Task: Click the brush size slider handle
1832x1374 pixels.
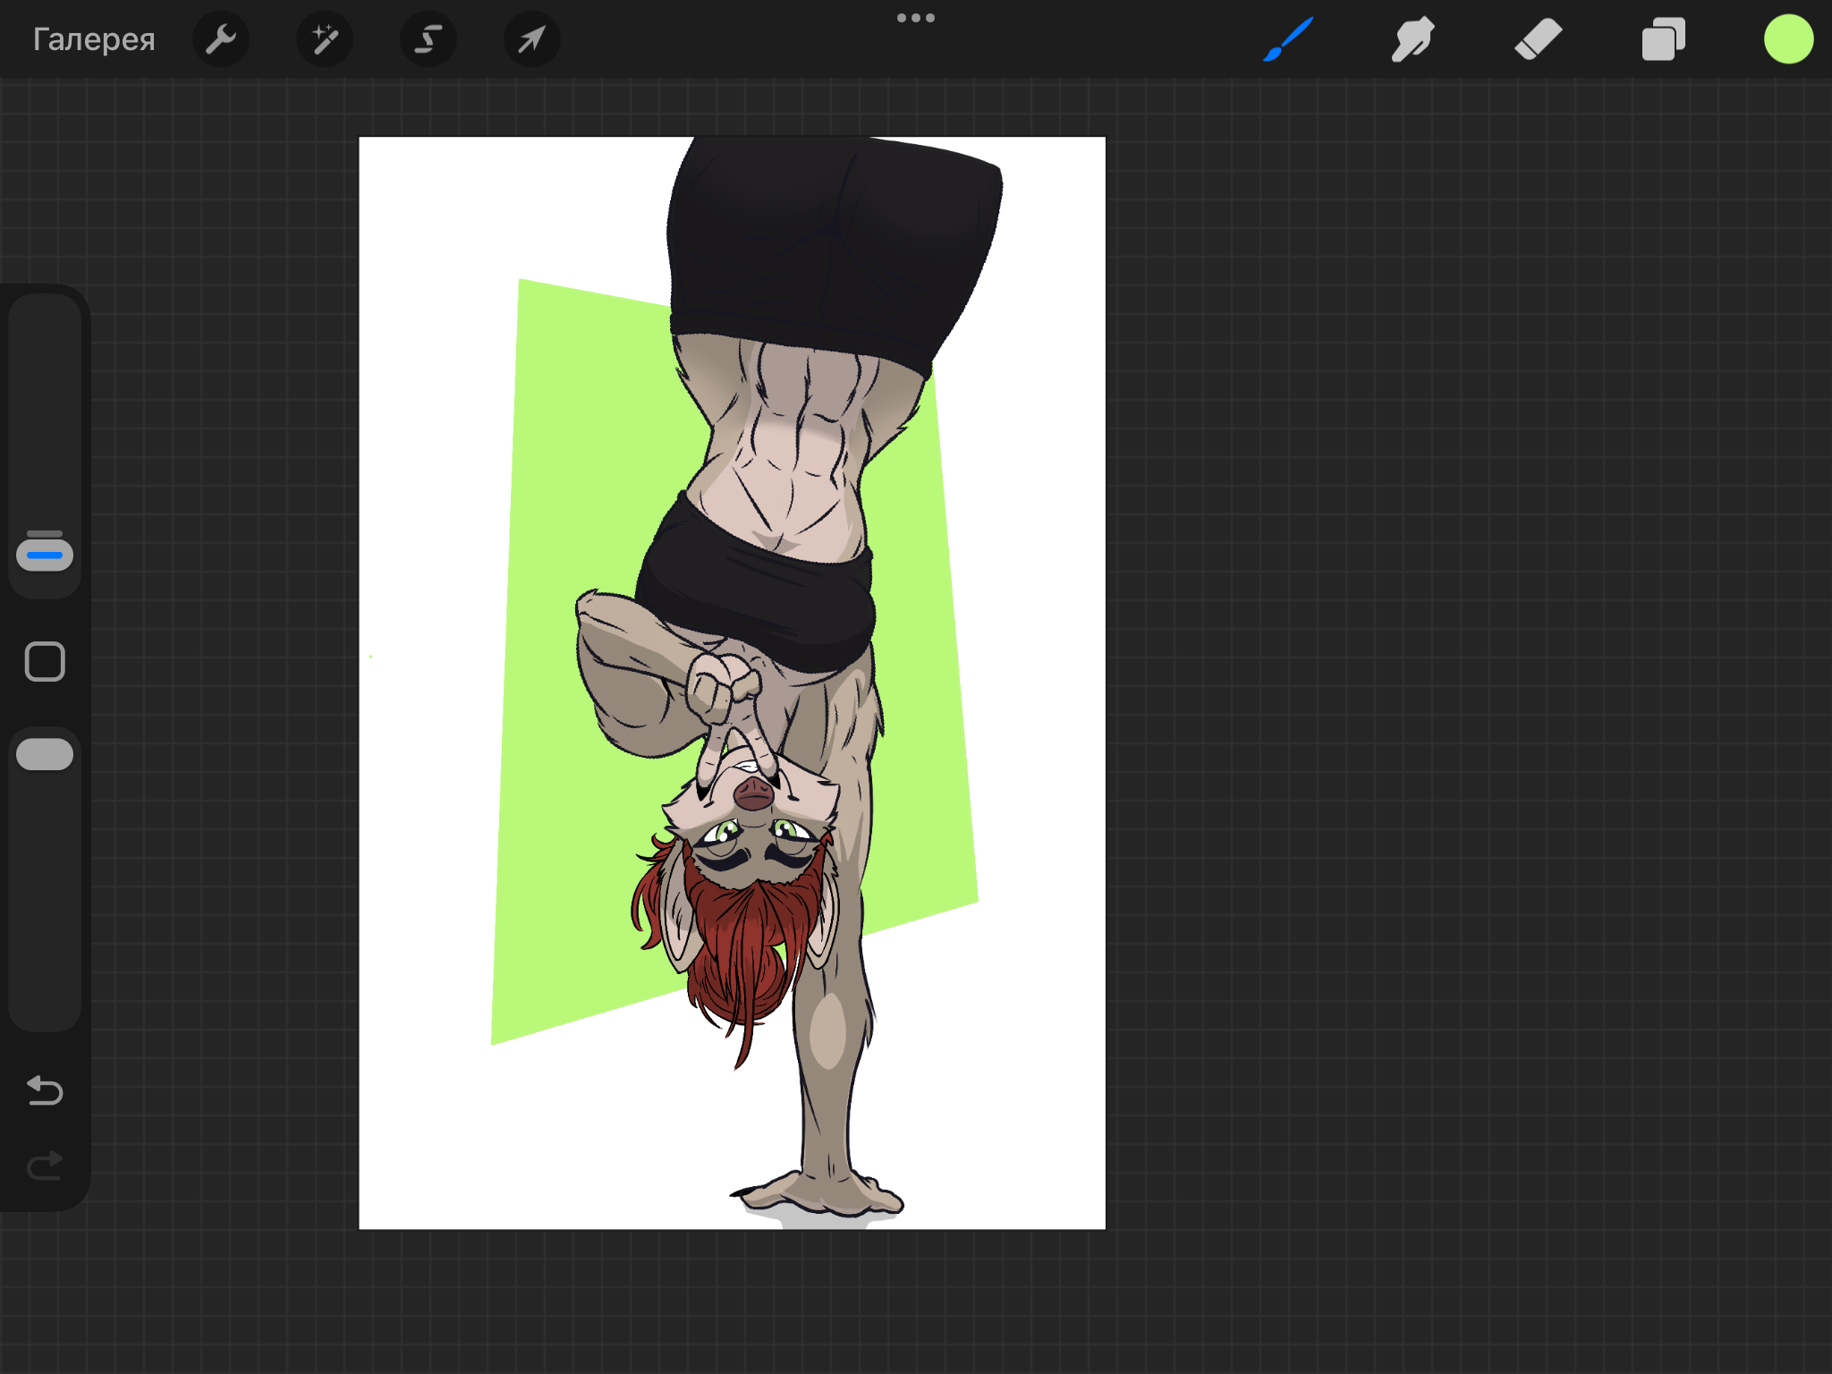Action: point(45,554)
